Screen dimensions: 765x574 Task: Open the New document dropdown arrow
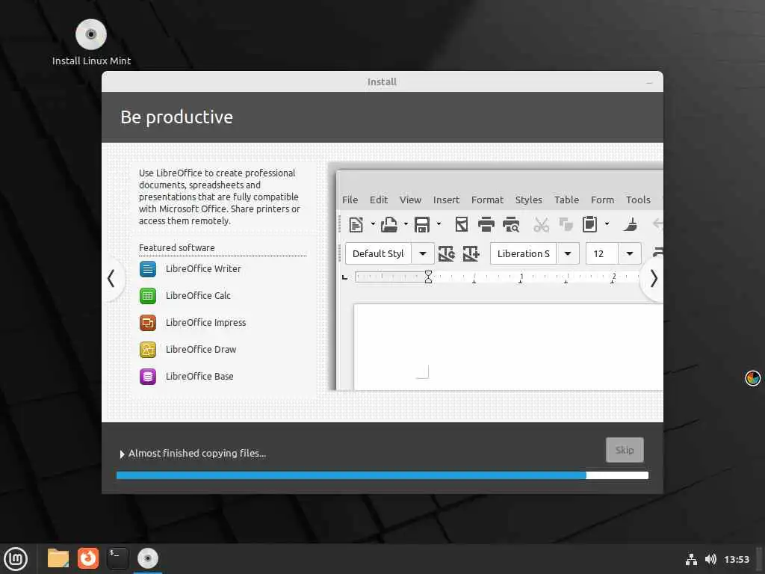373,224
